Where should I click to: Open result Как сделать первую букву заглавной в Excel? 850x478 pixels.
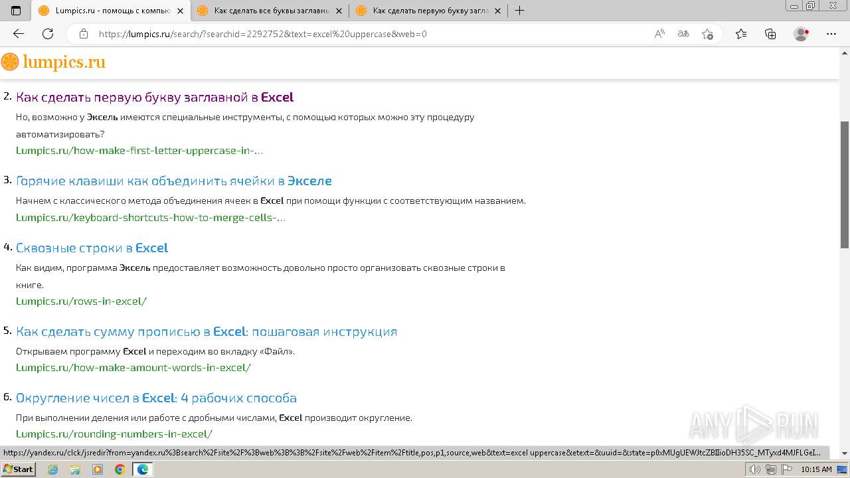tap(155, 97)
